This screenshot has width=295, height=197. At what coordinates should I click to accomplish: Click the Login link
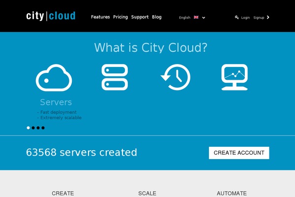pyautogui.click(x=245, y=18)
